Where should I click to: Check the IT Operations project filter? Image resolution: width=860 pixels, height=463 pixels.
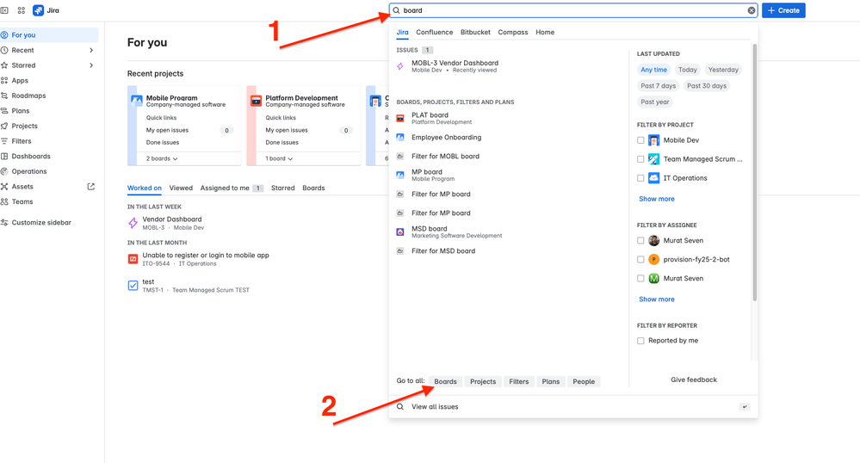(640, 178)
